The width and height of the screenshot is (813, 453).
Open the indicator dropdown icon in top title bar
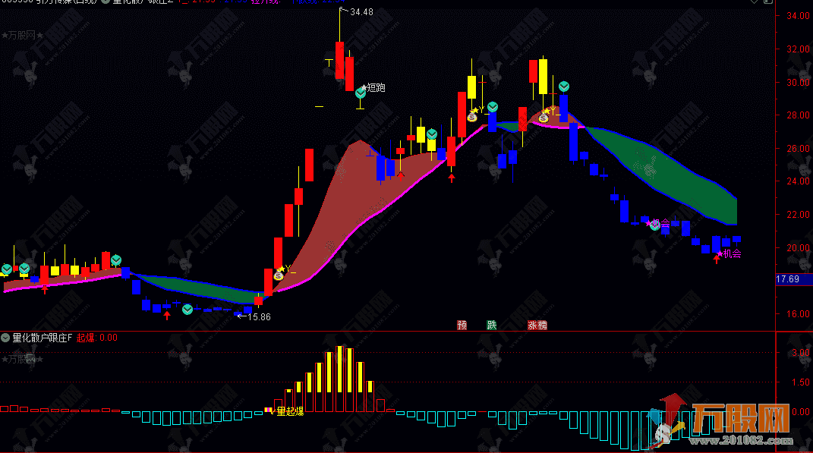(106, 2)
